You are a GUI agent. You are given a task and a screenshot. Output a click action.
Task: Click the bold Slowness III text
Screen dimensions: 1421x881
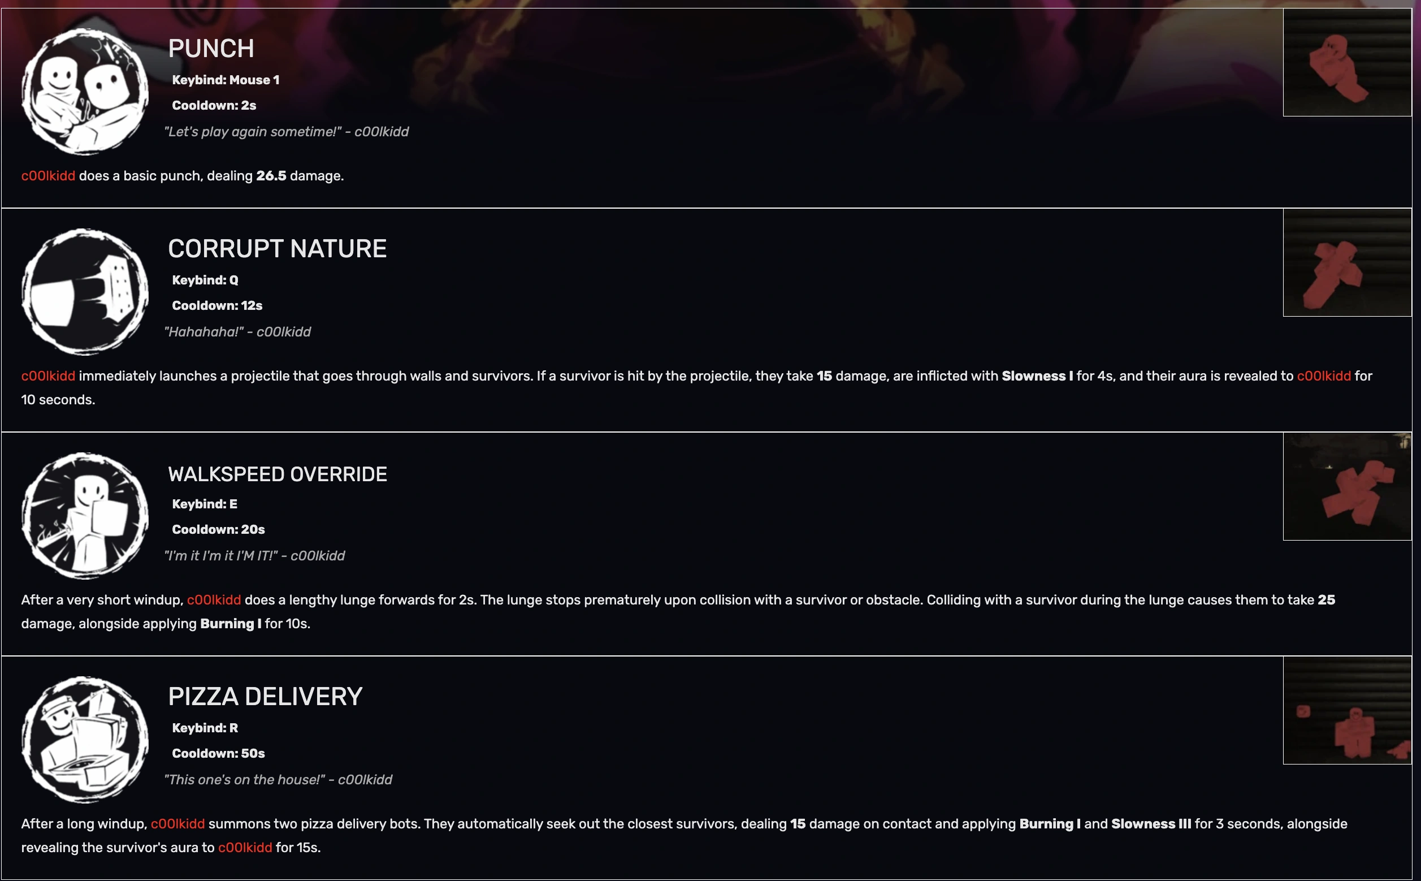[1151, 824]
